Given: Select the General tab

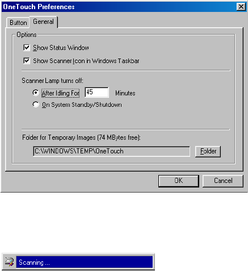Looking at the screenshot, I should coord(43,22).
